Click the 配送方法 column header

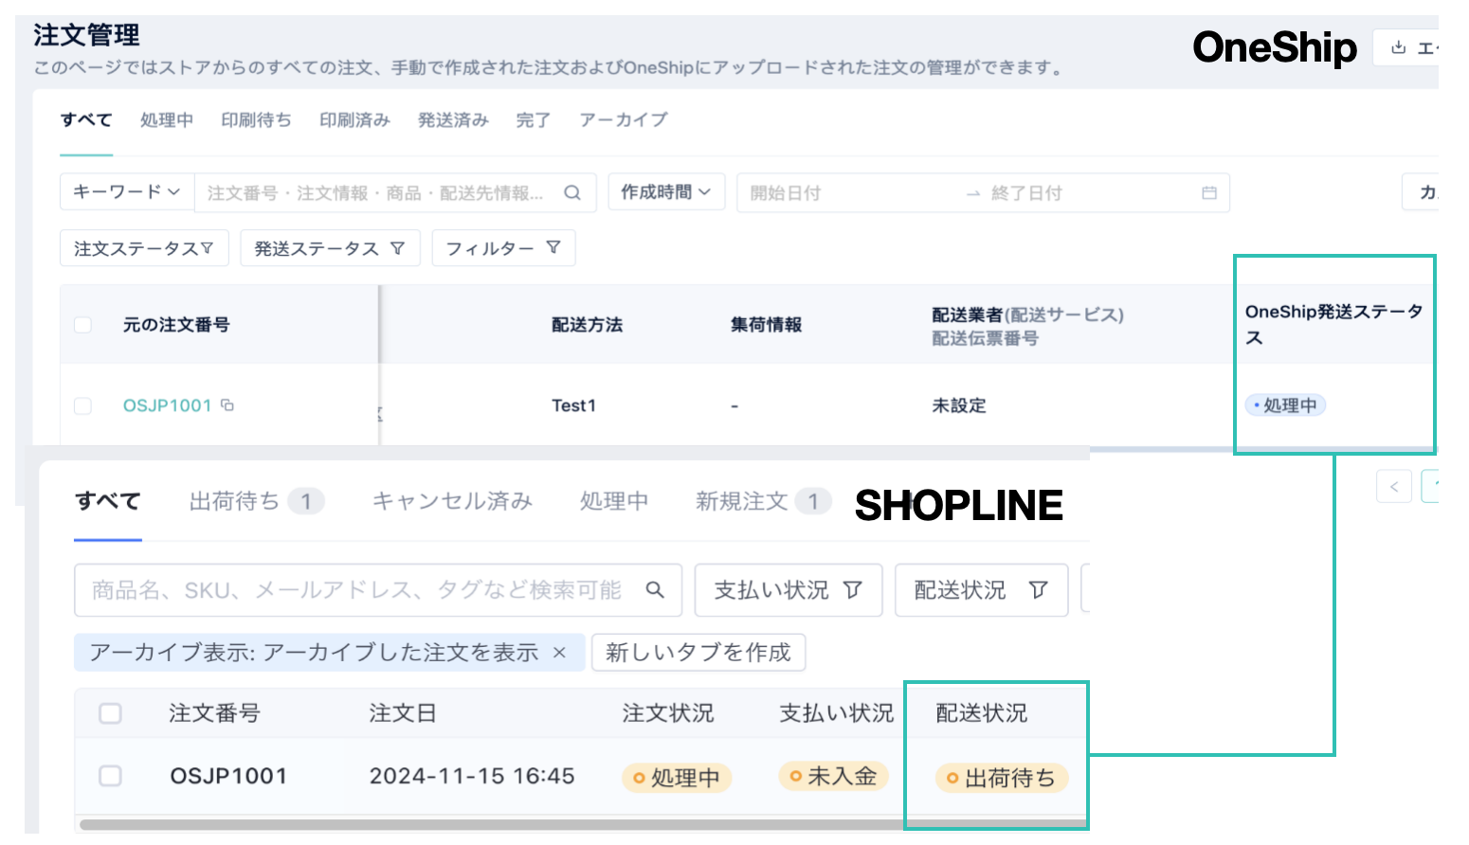(x=588, y=325)
